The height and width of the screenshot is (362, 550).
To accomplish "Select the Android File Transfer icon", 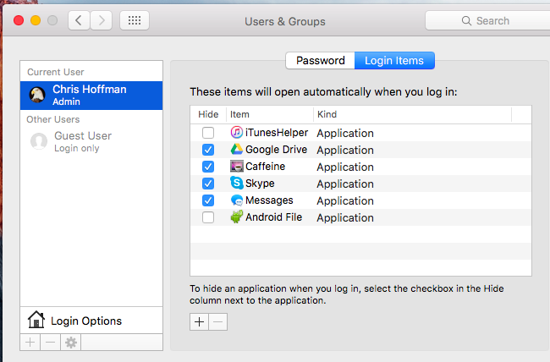I will pos(237,217).
